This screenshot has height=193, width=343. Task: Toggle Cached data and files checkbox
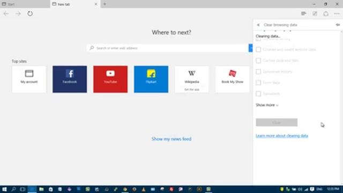click(x=258, y=61)
